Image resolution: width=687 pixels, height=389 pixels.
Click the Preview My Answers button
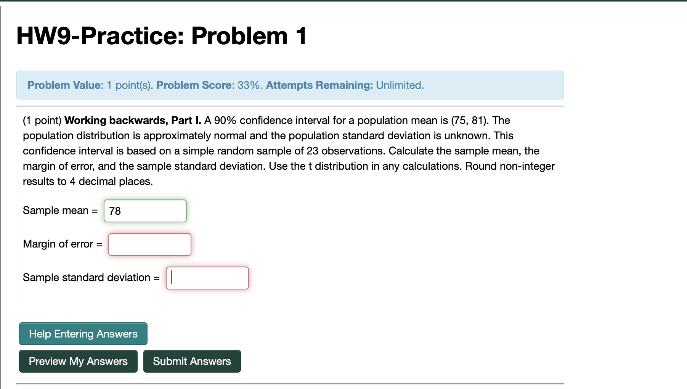pyautogui.click(x=78, y=361)
